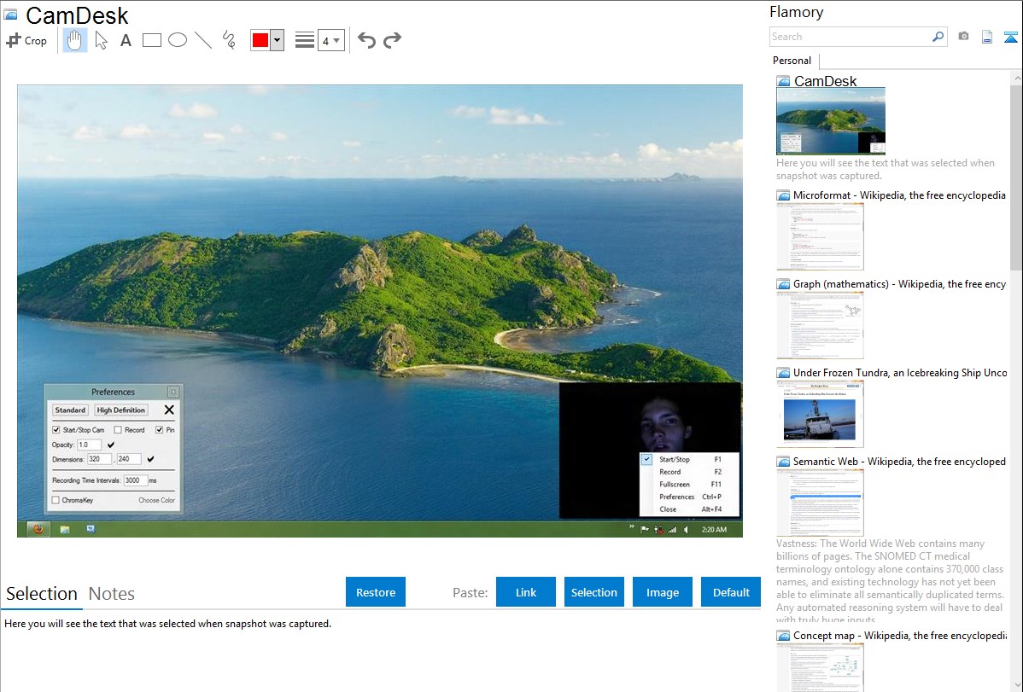
Task: Click the magnifier icon in the search box
Action: [938, 37]
